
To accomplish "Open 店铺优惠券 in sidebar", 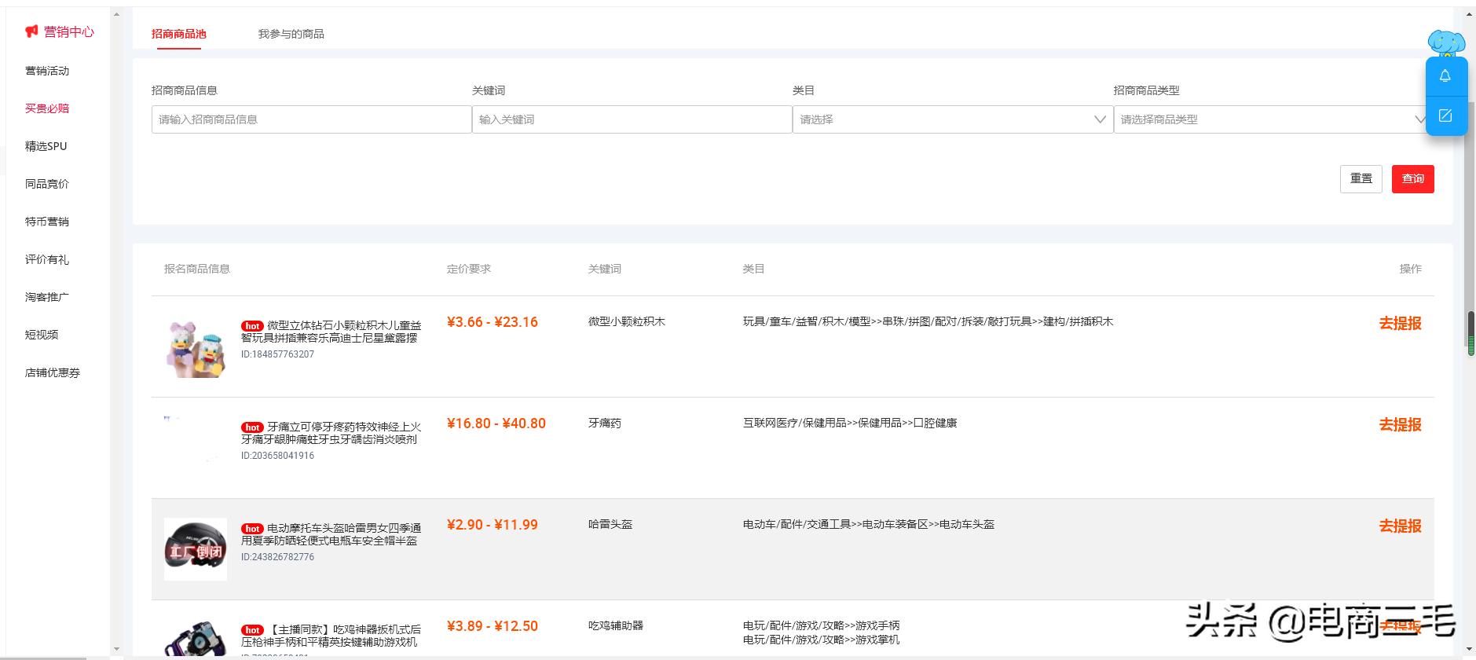I will 53,372.
